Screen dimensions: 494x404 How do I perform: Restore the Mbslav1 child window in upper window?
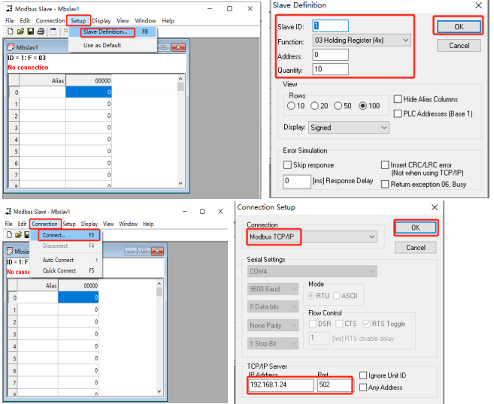163,47
